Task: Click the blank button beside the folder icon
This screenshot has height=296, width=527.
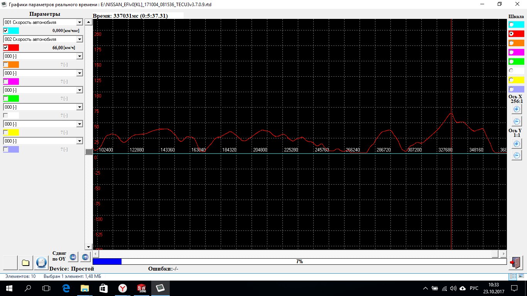Action: coord(10,263)
